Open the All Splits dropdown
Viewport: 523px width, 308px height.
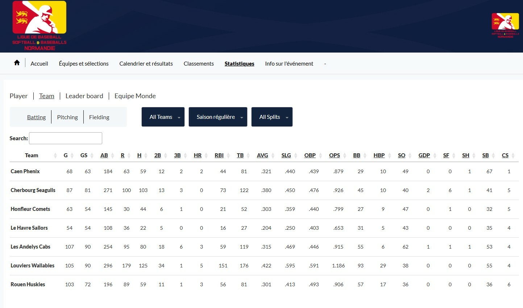click(x=272, y=117)
